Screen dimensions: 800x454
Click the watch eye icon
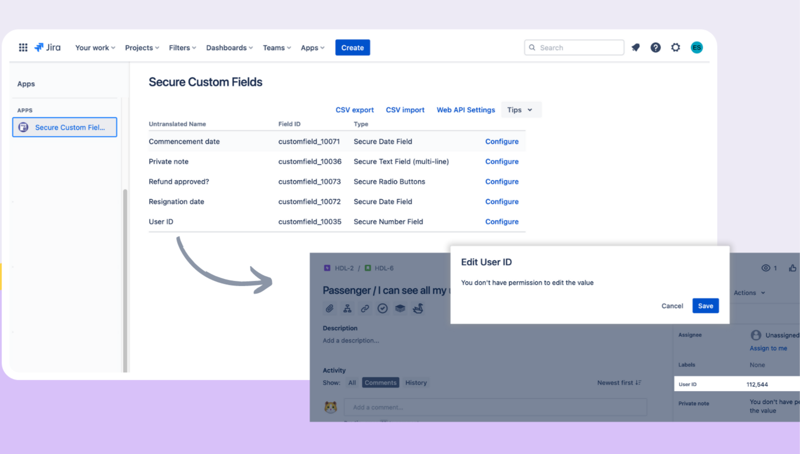765,268
